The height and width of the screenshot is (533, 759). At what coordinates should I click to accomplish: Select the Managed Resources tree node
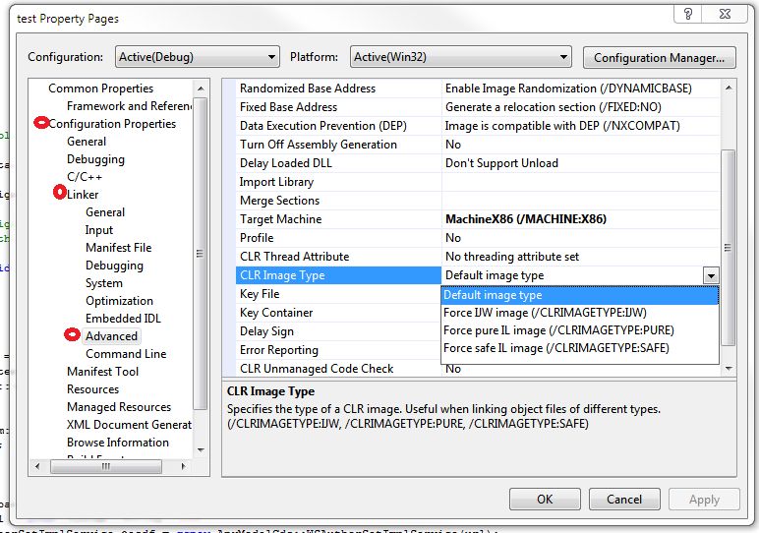[119, 407]
